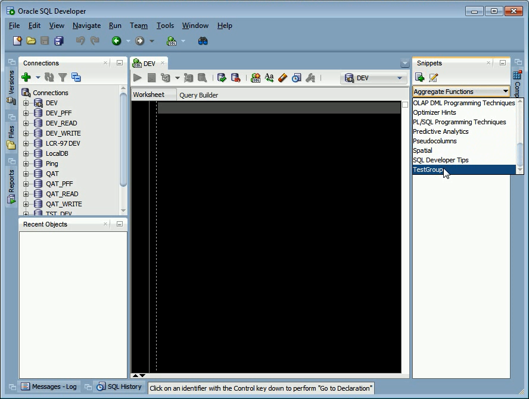The height and width of the screenshot is (399, 529).
Task: Add a new connection with green plus
Action: (26, 77)
